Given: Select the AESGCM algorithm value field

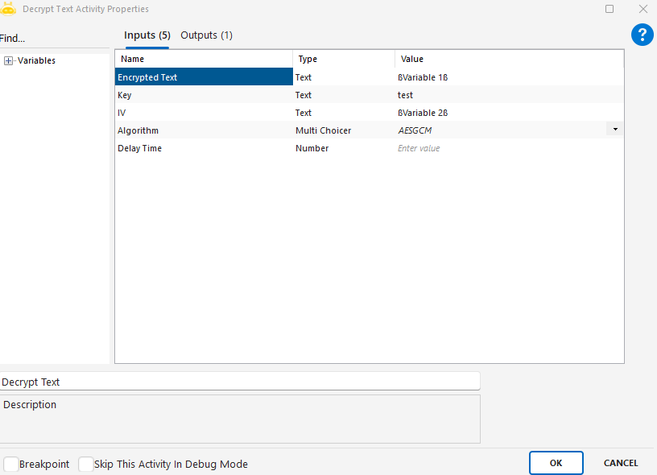Looking at the screenshot, I should [x=499, y=130].
